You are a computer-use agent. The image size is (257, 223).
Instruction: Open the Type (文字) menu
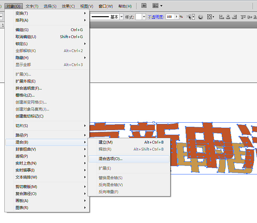(x=32, y=6)
